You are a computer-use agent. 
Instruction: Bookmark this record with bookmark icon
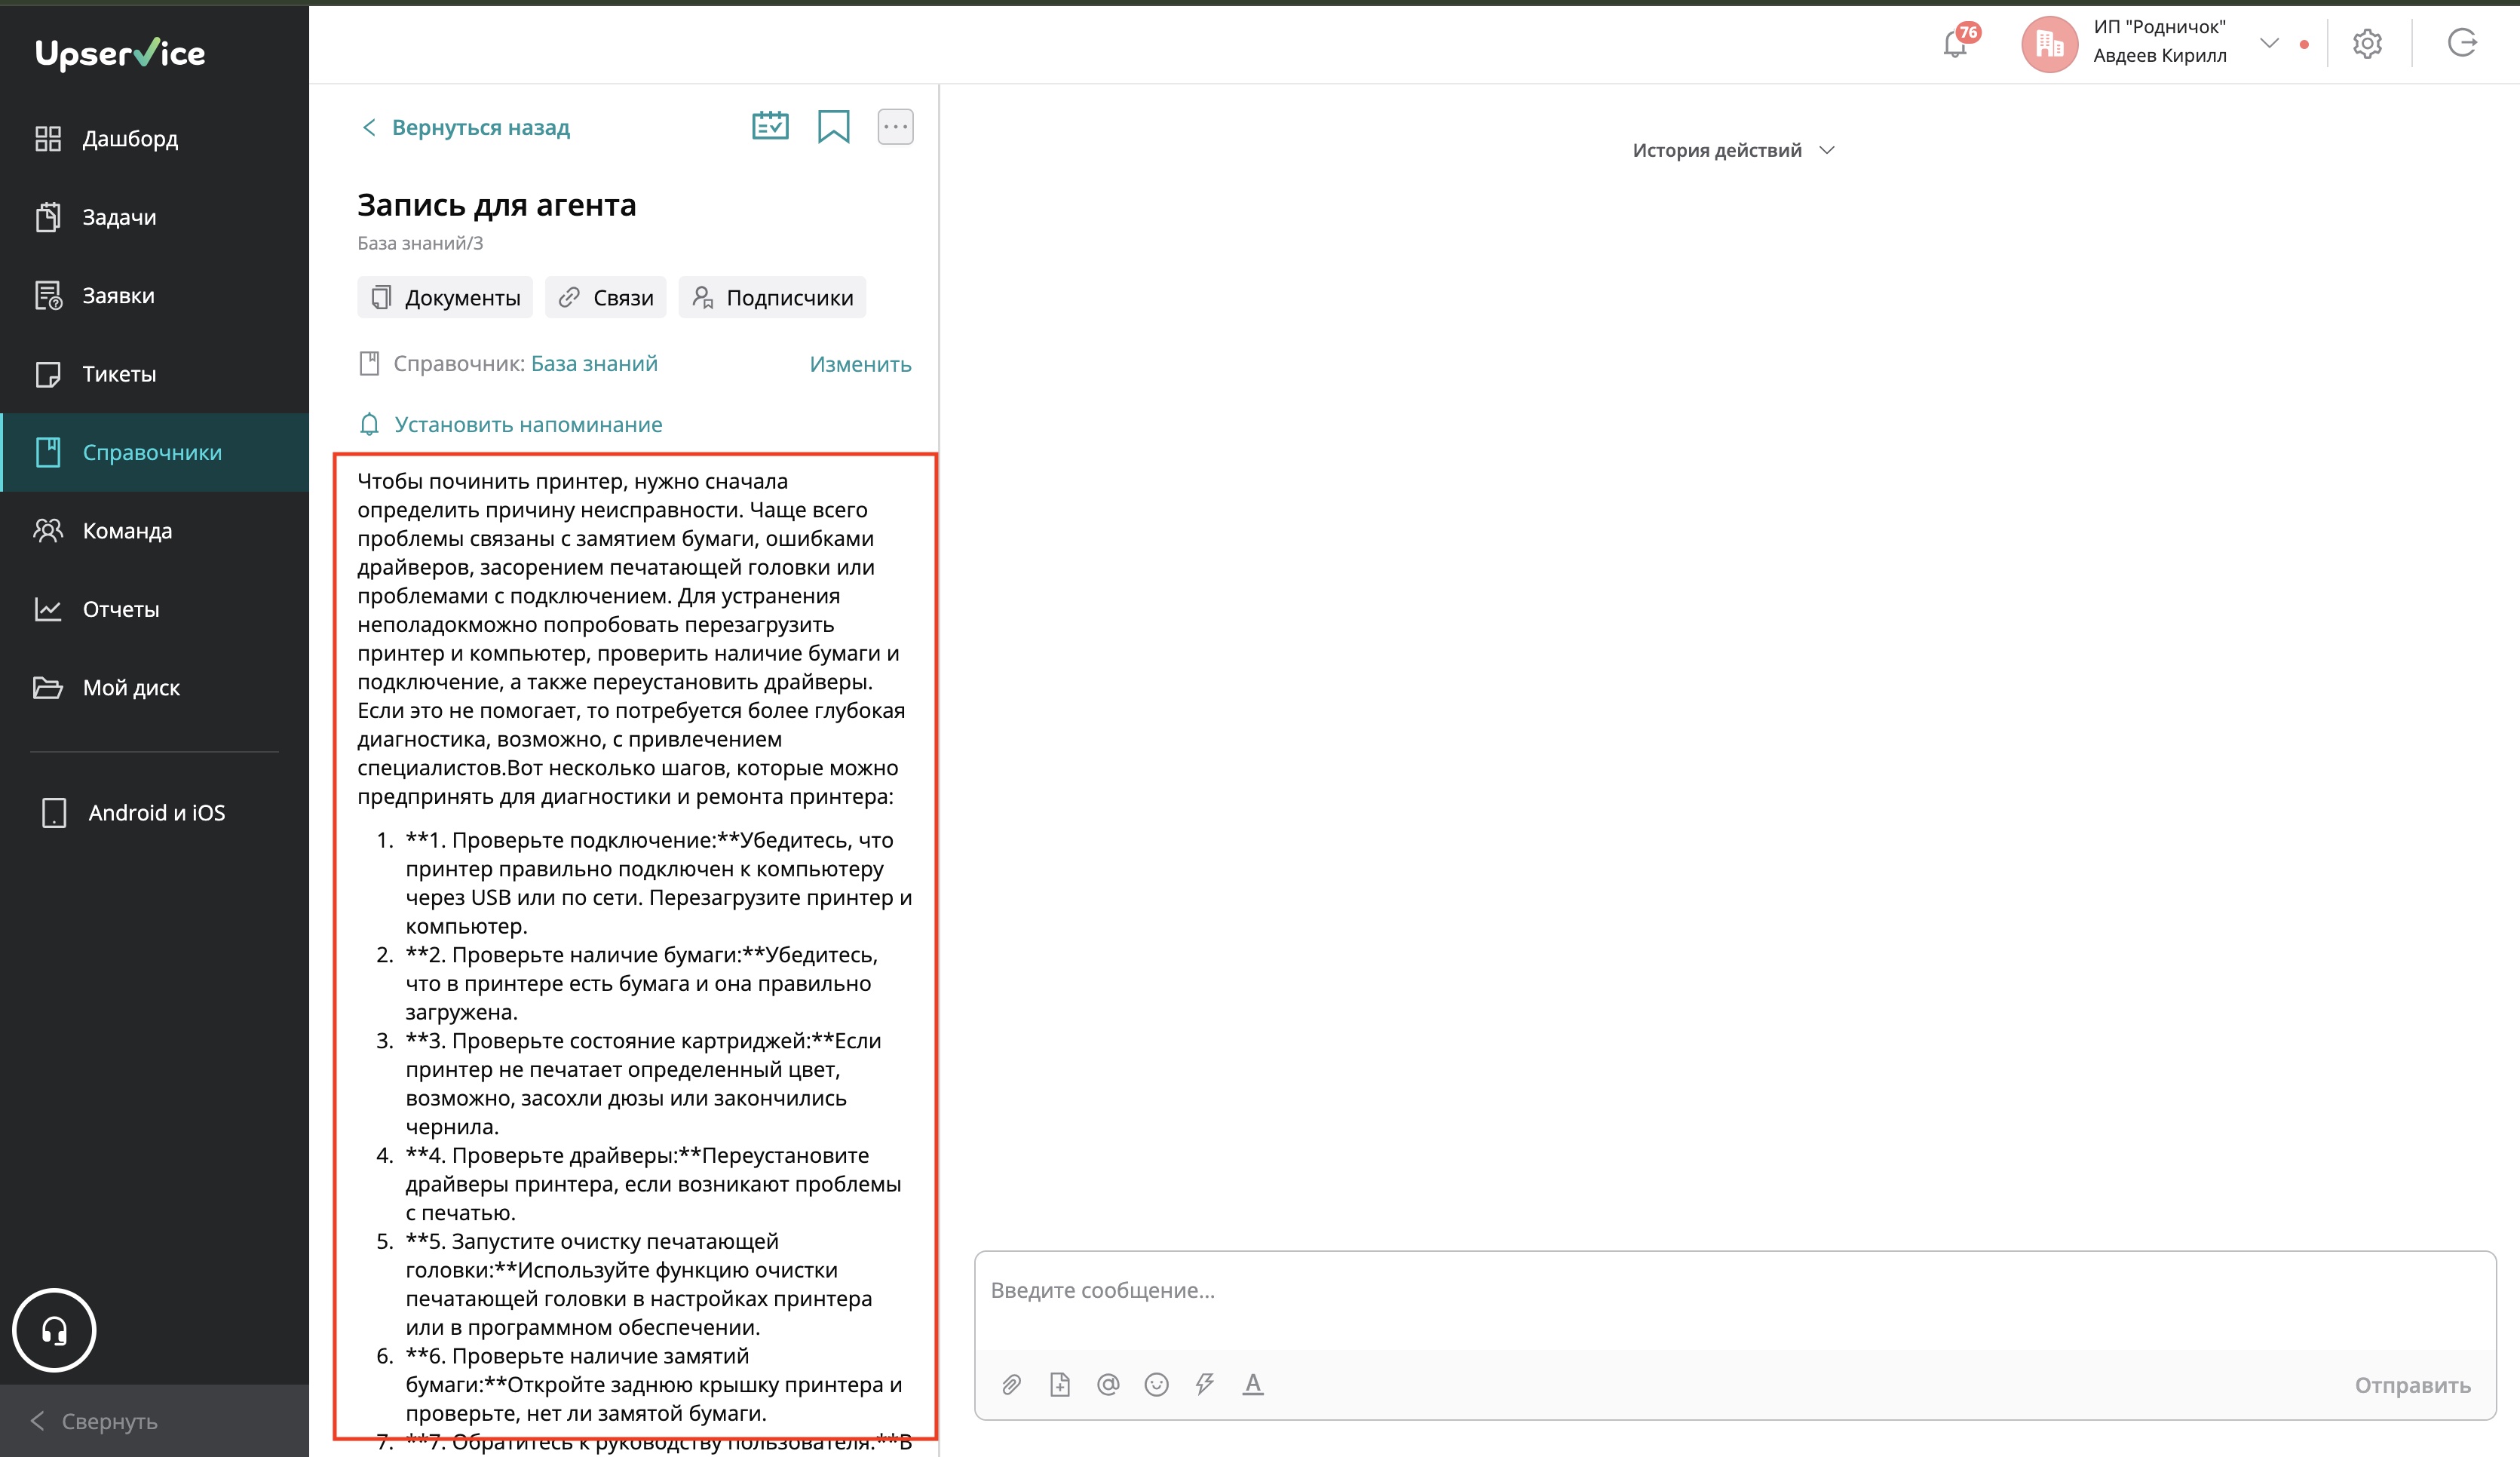[833, 127]
